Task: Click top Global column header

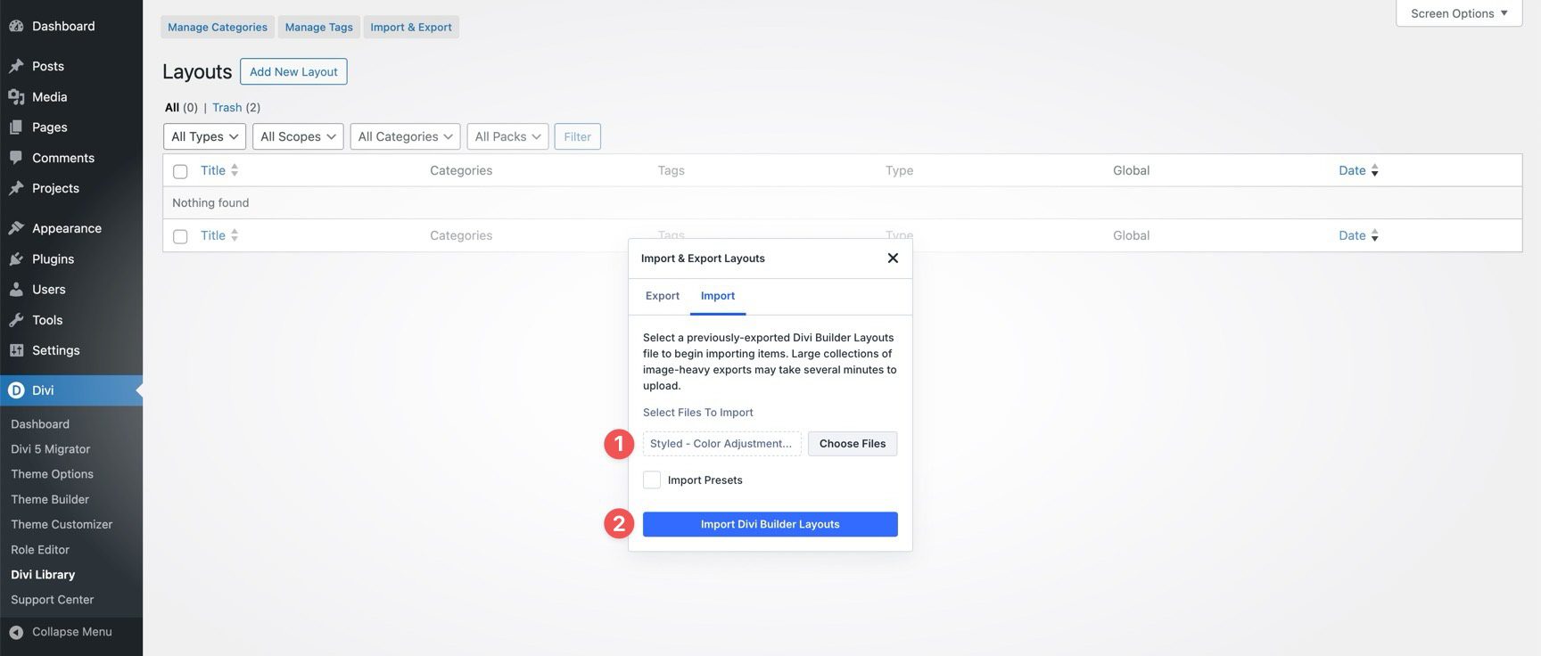Action: (1131, 170)
